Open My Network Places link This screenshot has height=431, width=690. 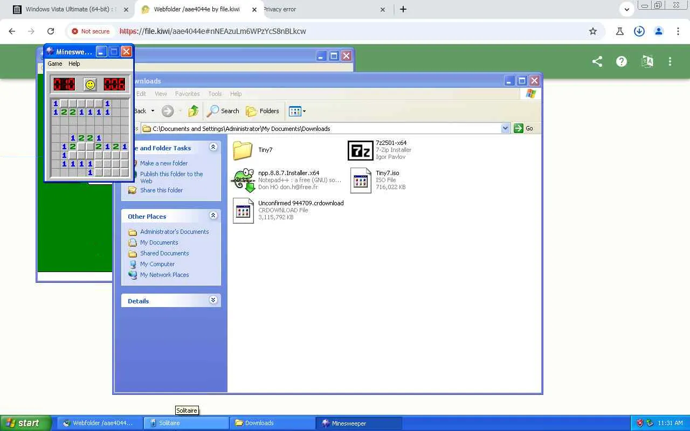coord(164,275)
